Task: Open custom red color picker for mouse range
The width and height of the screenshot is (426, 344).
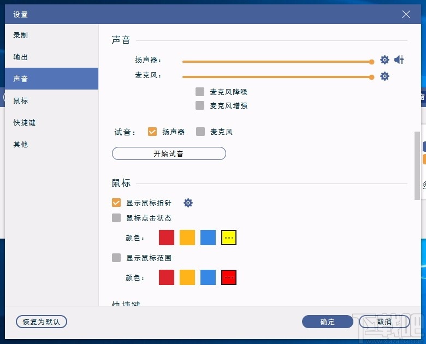Action: 229,277
